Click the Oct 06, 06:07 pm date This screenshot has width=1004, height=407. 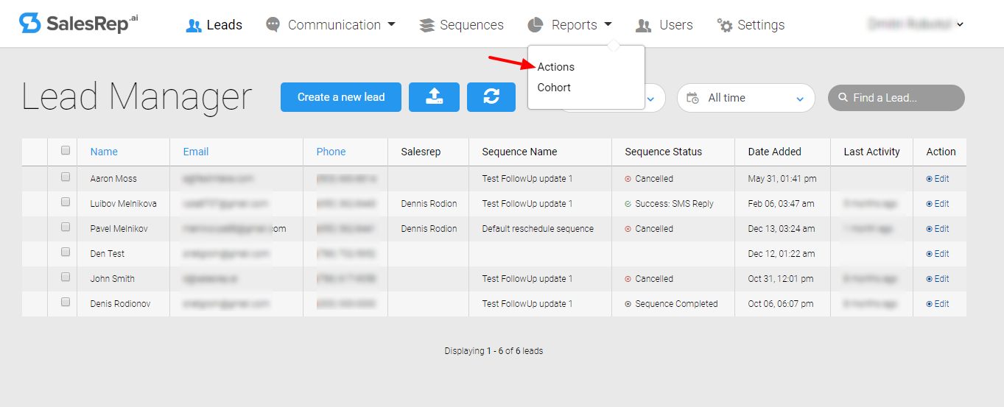pyautogui.click(x=782, y=304)
